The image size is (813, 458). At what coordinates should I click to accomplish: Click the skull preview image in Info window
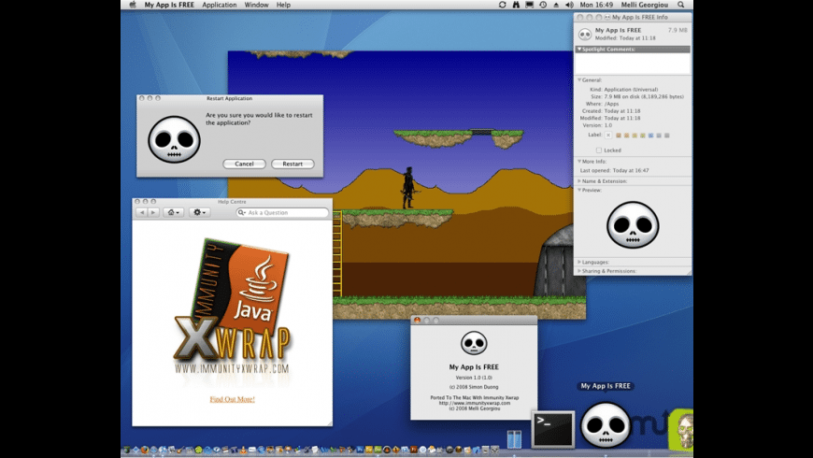point(633,224)
